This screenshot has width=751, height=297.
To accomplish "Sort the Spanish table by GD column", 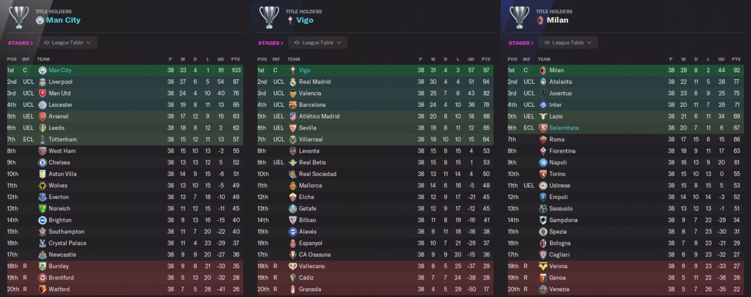I will point(471,59).
